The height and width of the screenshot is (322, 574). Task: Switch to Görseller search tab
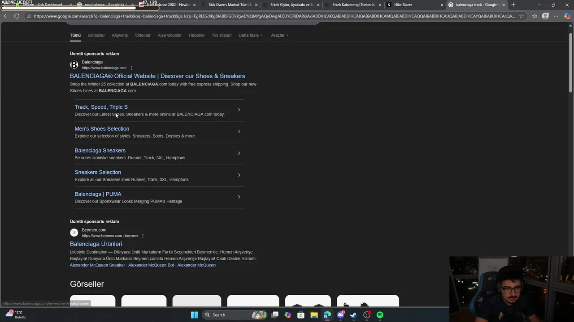(x=96, y=35)
